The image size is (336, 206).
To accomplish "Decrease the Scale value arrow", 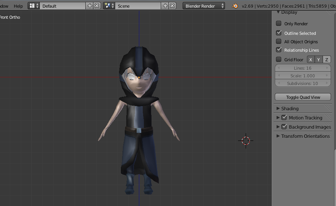I will click(279, 75).
